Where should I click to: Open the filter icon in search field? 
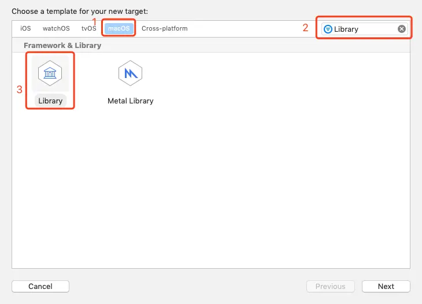[328, 29]
